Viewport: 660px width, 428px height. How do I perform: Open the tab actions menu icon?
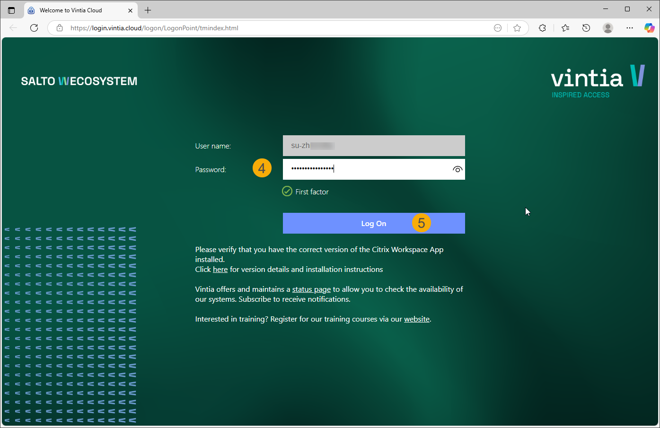[x=11, y=10]
